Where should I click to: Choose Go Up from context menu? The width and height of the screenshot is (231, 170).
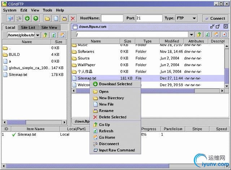[x=115, y=125]
